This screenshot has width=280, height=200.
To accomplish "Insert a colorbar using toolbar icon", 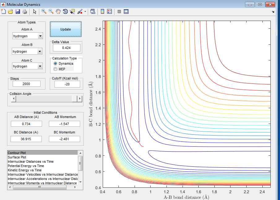I will [102, 11].
